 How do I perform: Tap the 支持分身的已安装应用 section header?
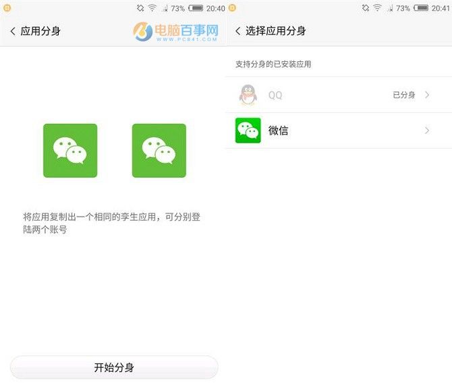tap(273, 64)
